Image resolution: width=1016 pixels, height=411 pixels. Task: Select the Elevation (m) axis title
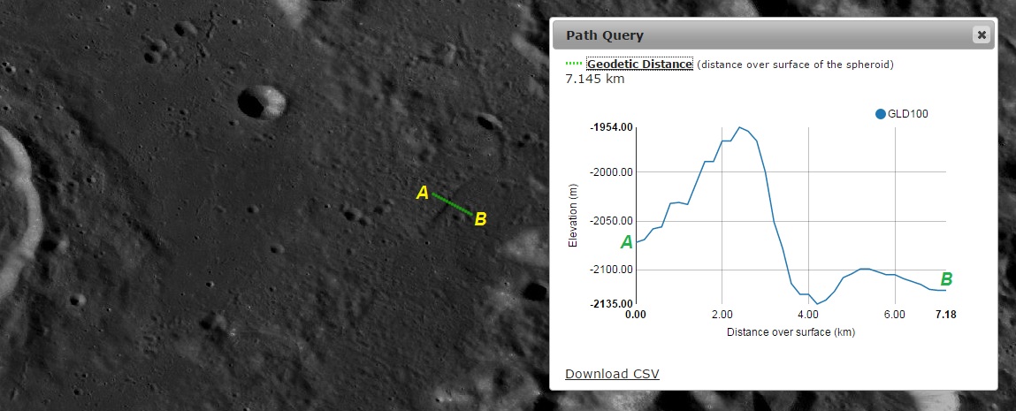click(x=572, y=216)
